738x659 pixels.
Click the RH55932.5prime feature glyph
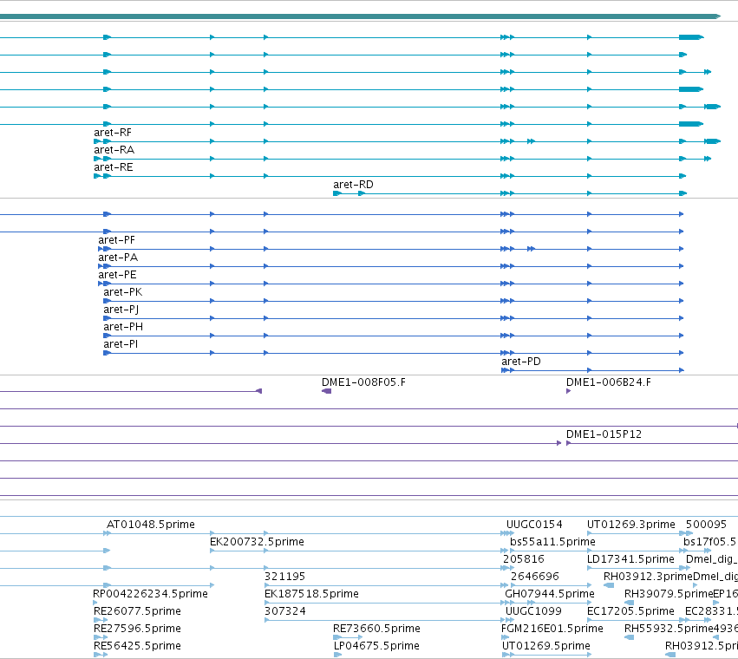tap(629, 637)
